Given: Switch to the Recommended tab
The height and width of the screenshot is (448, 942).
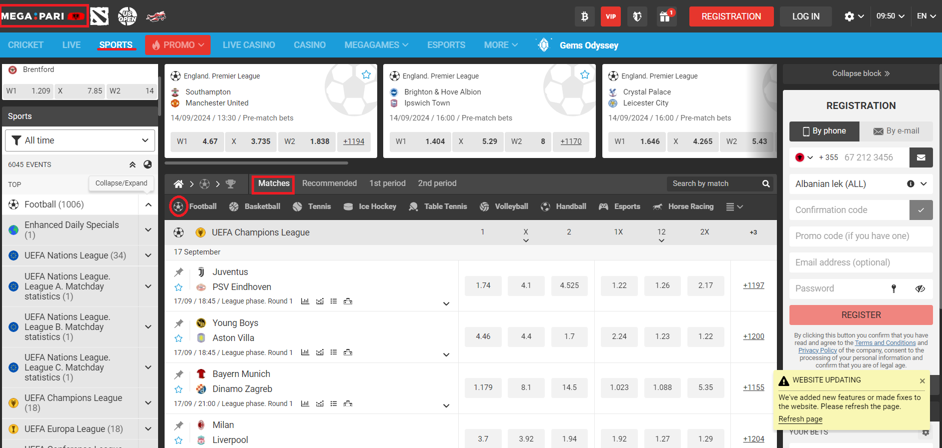Looking at the screenshot, I should (x=329, y=183).
